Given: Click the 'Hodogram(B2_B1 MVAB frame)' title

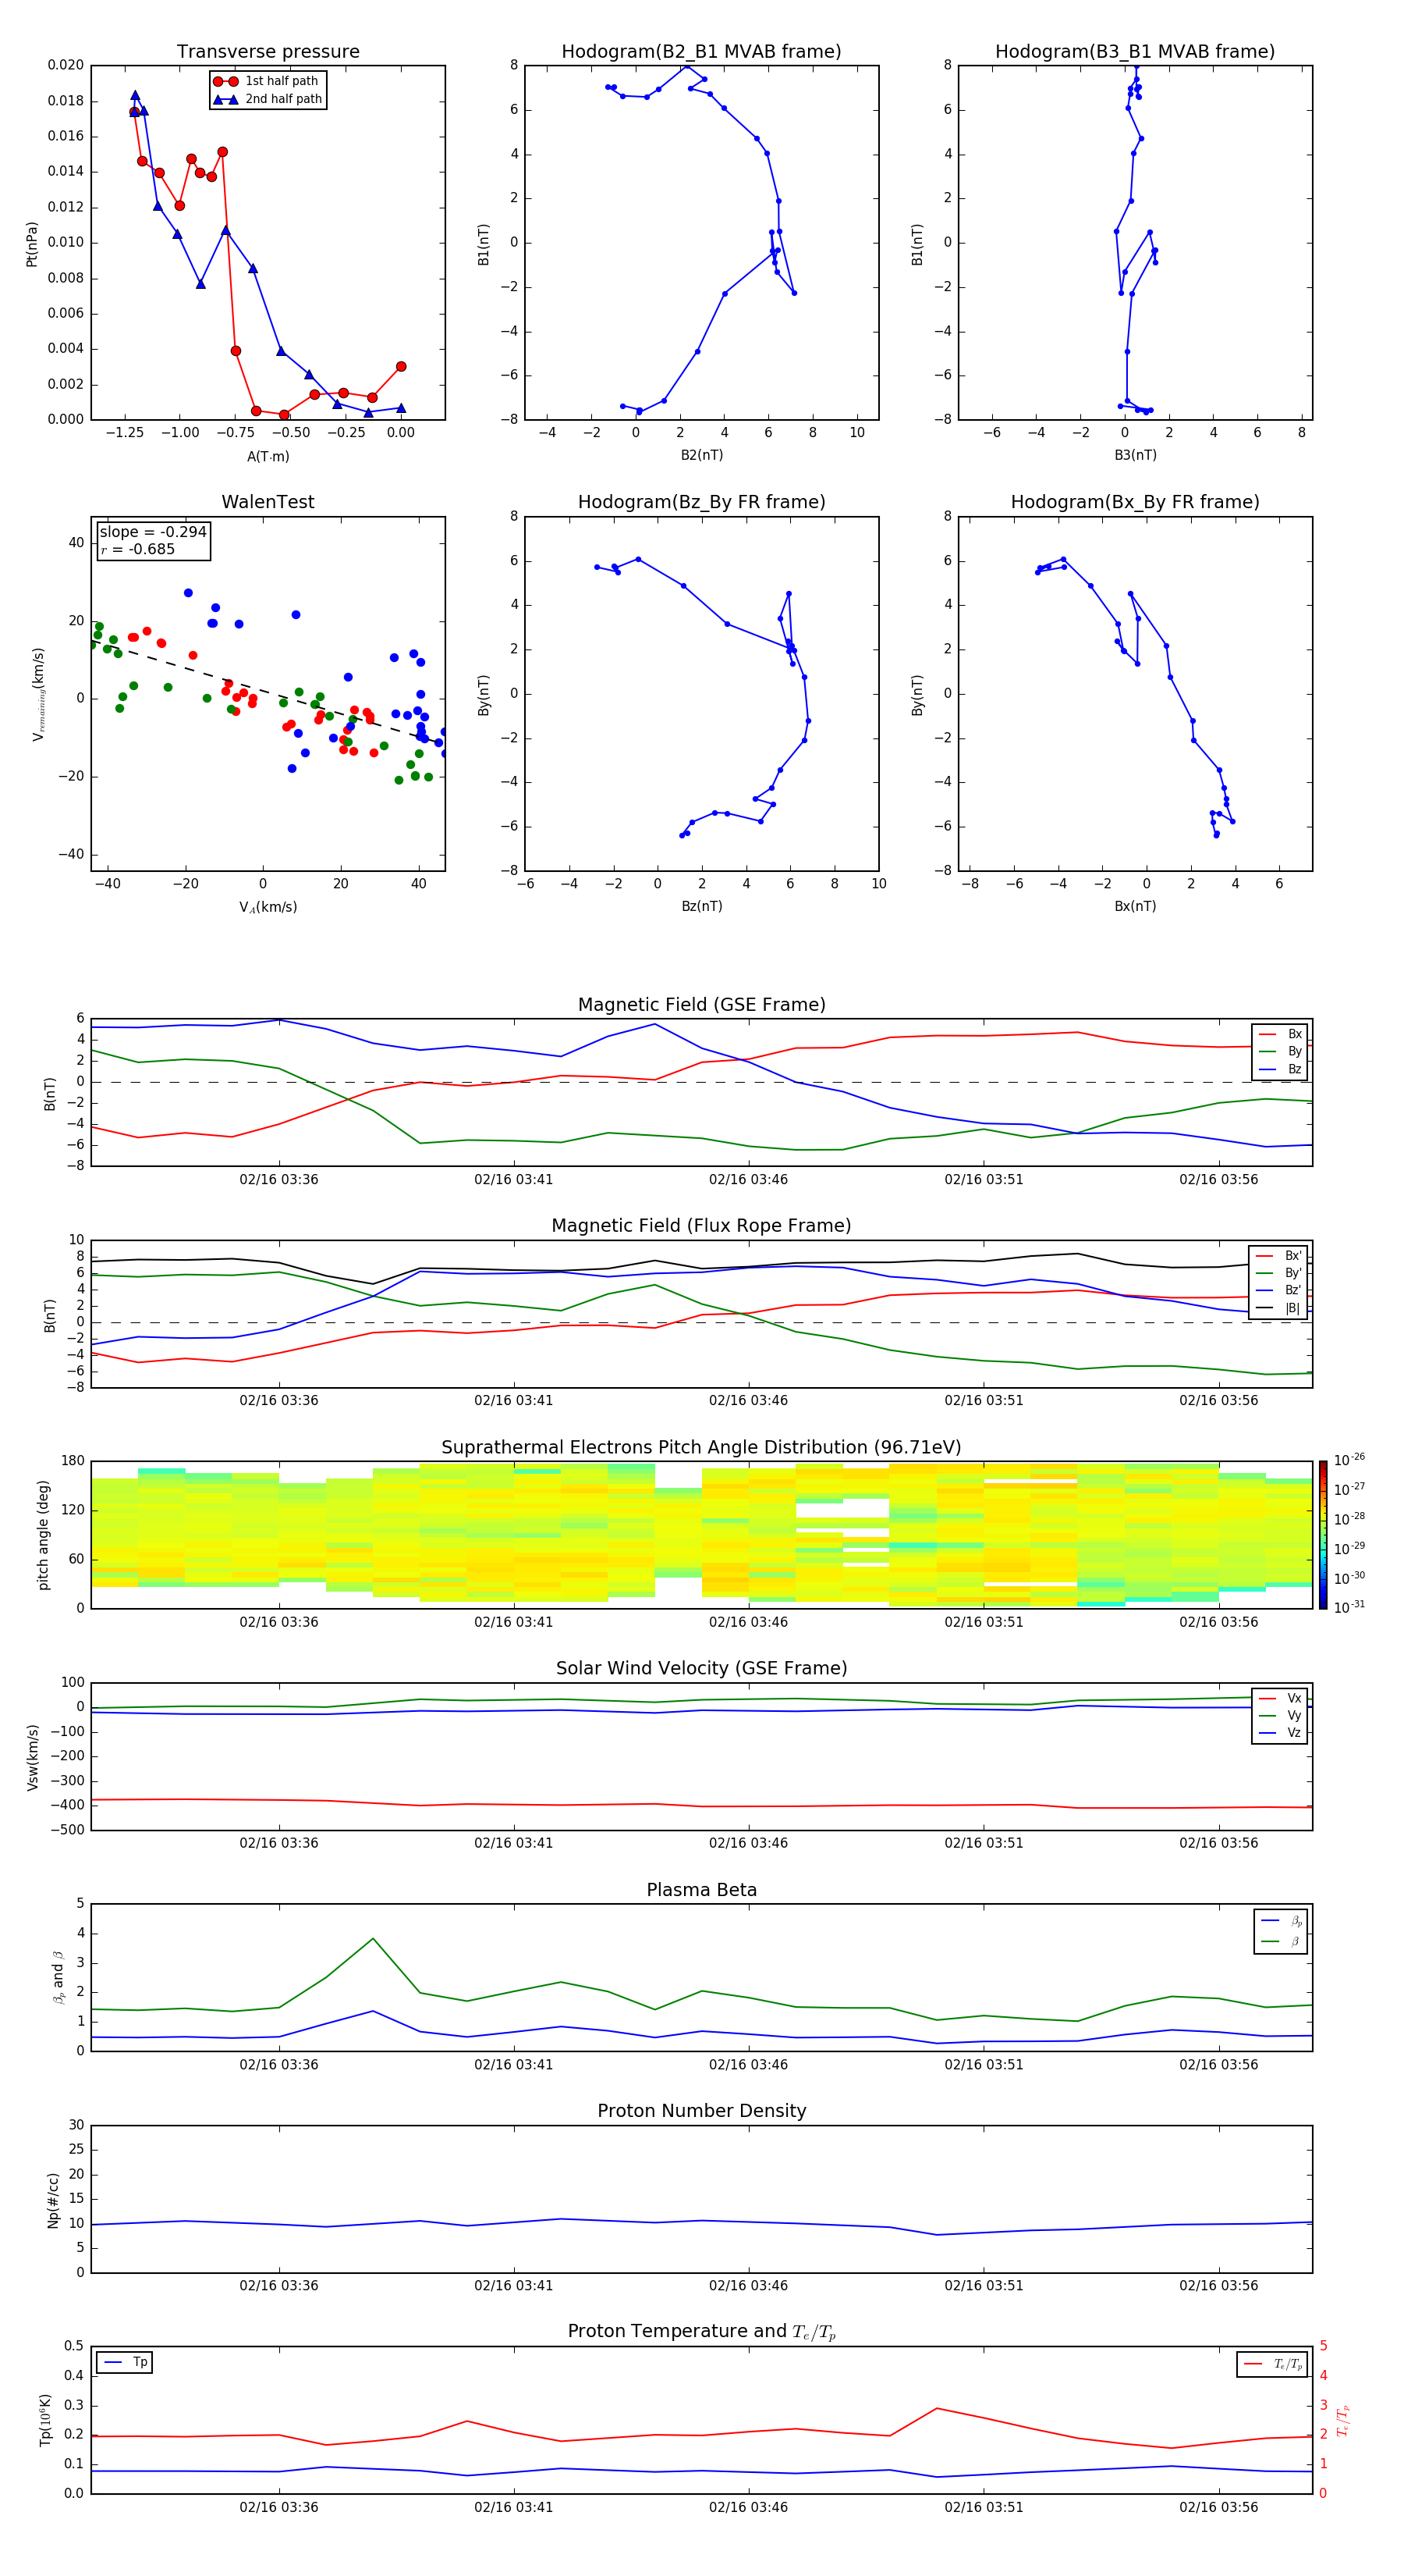Looking at the screenshot, I should (x=701, y=52).
